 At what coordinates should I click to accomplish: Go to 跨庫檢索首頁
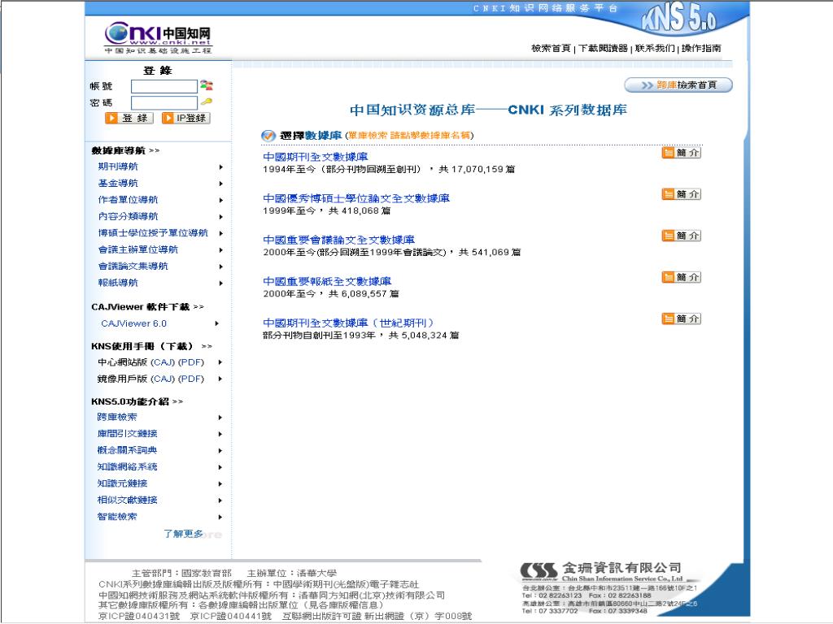pos(678,84)
